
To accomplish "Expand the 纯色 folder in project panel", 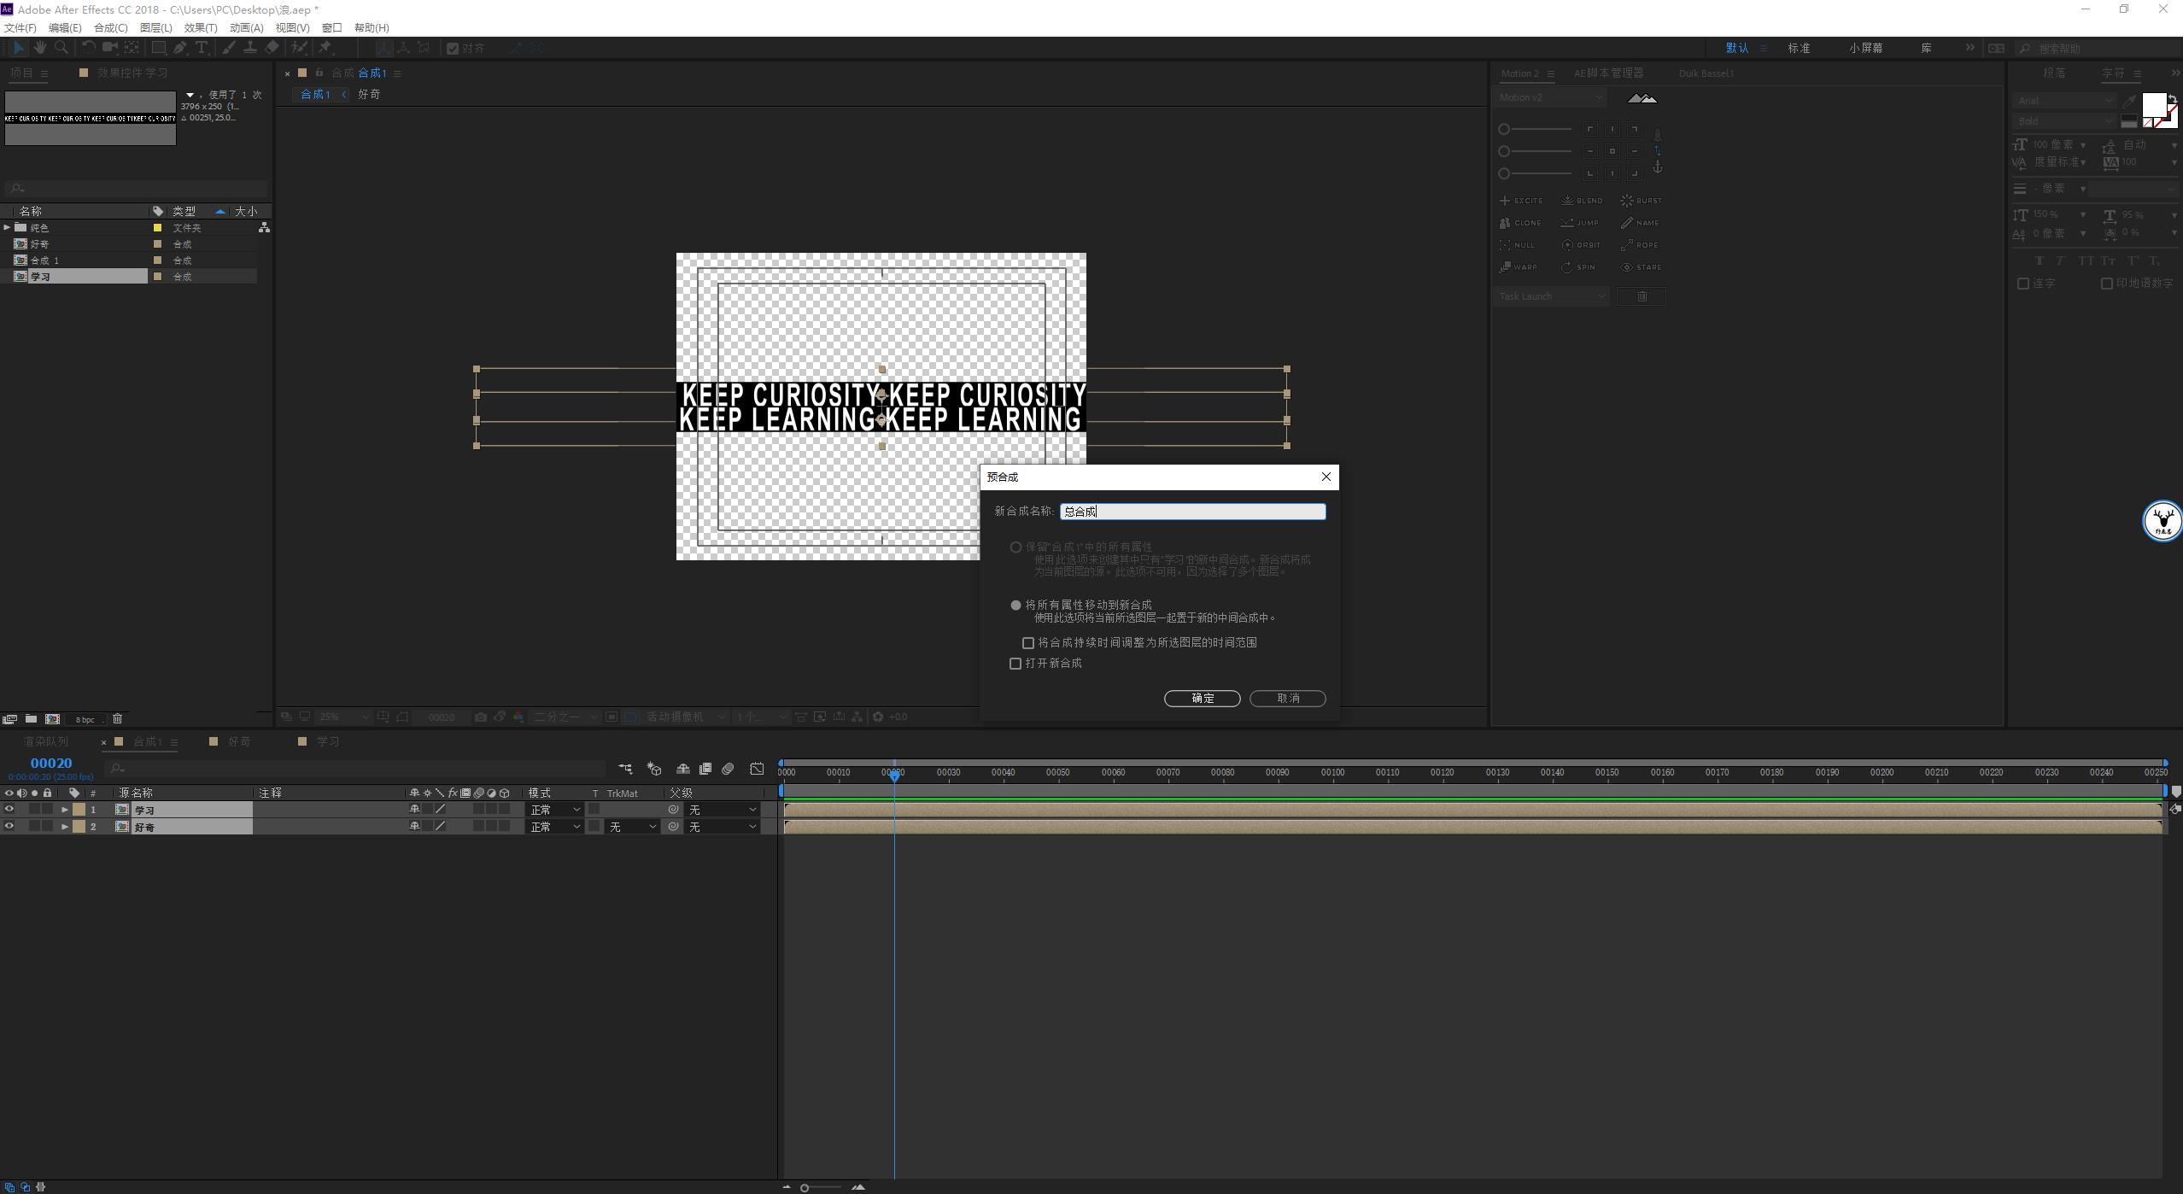I will click(7, 228).
